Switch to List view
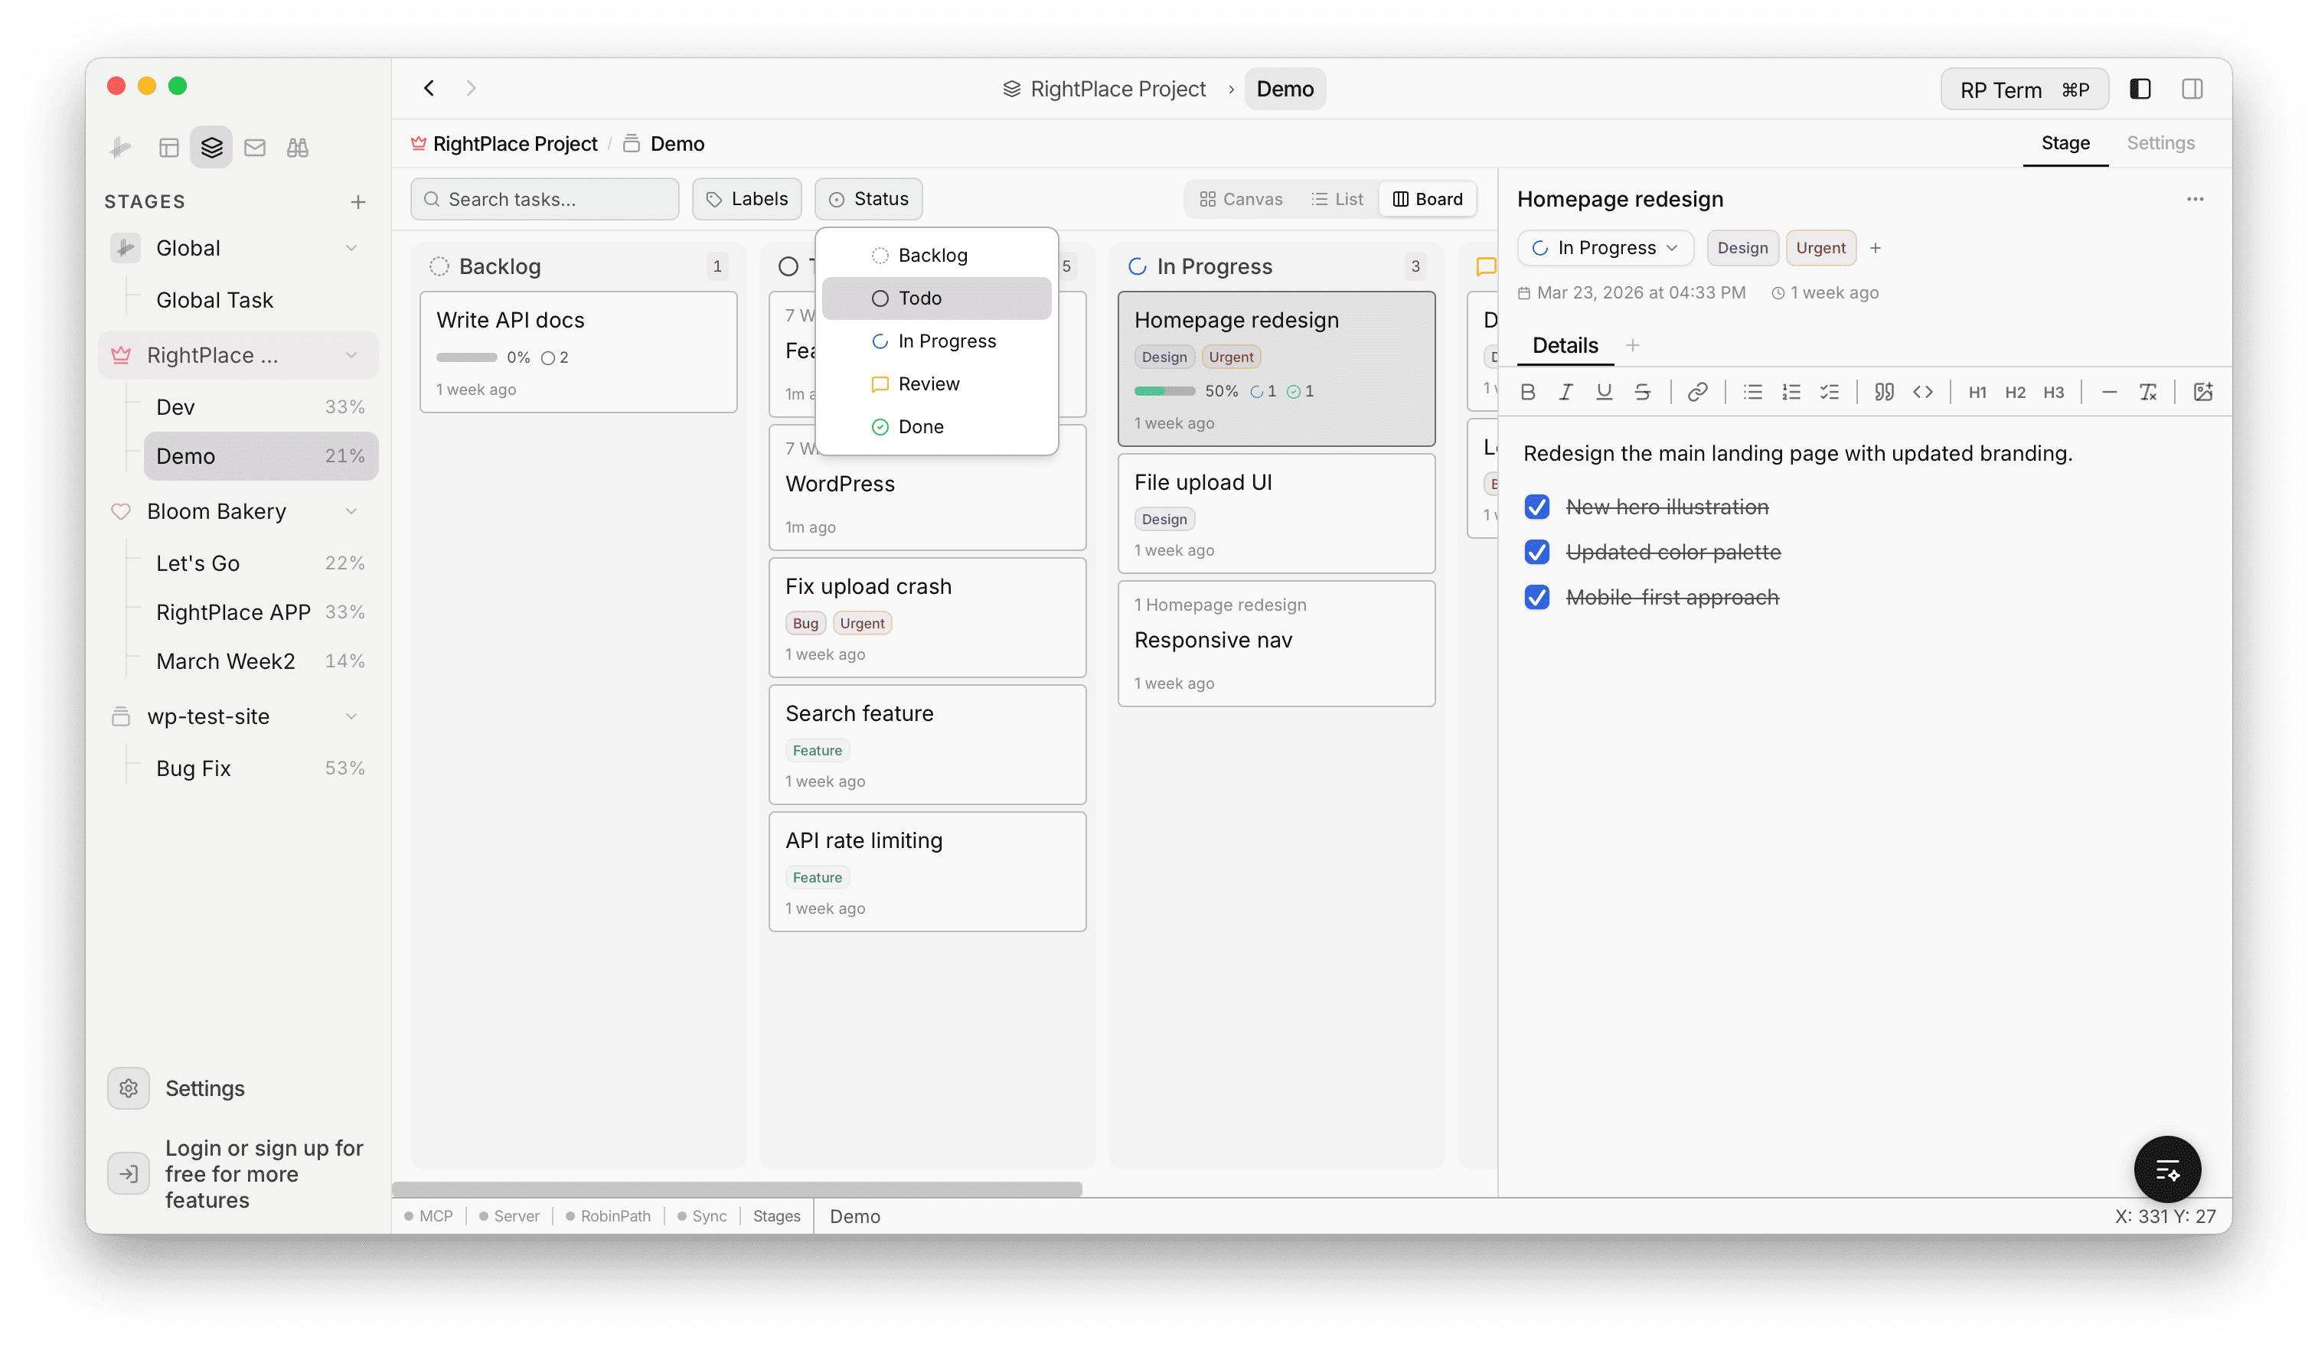Screen dimensions: 2318x1347 pyautogui.click(x=1337, y=198)
